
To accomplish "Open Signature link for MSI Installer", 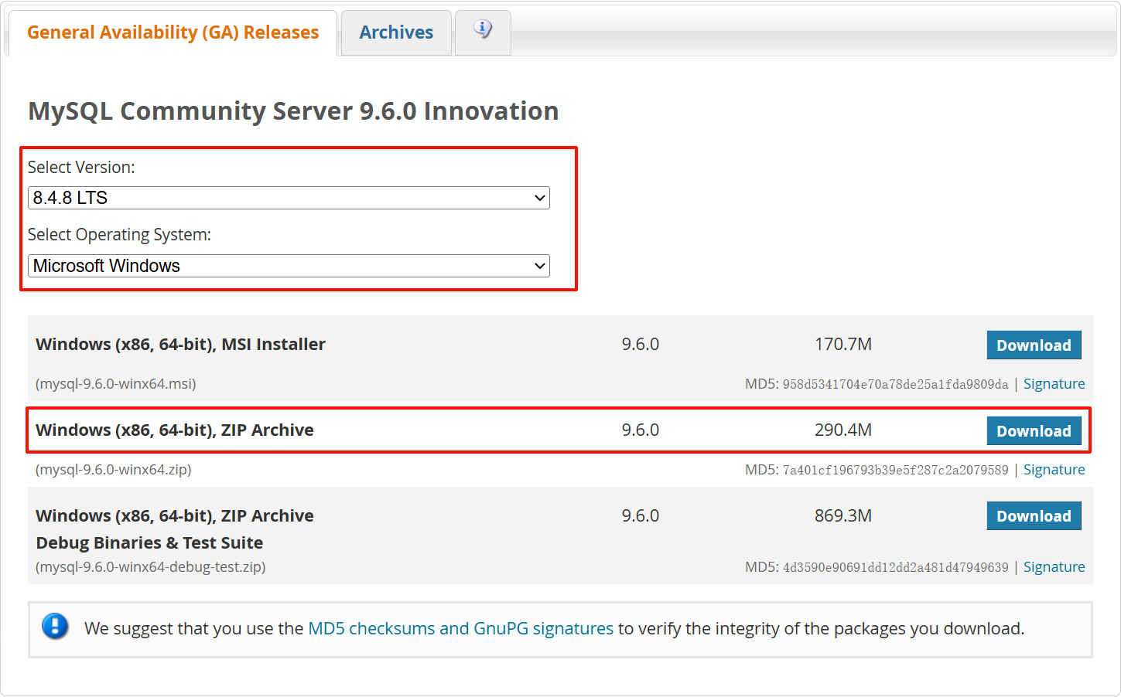I will [1054, 384].
